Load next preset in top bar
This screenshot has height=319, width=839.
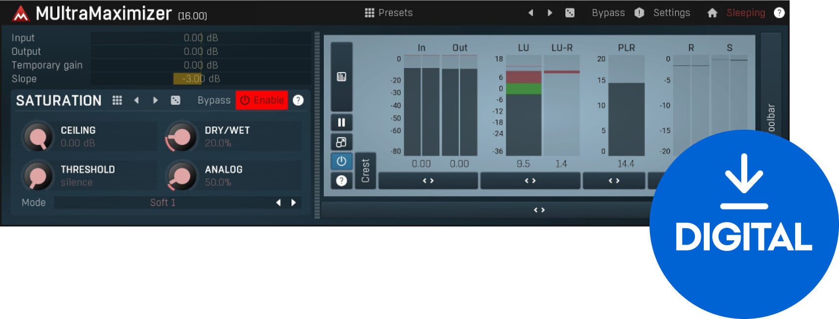[550, 13]
